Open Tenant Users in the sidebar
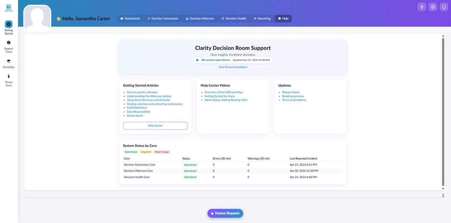The width and height of the screenshot is (451, 223). pos(9,80)
